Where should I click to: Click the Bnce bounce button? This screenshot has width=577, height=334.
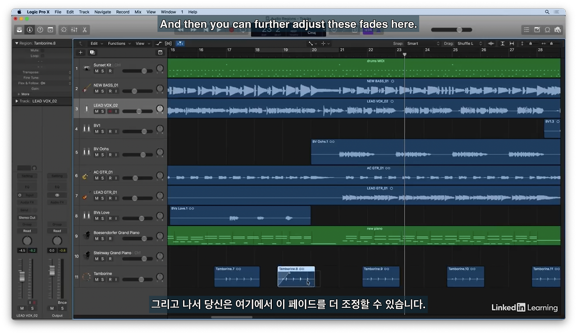click(62, 302)
